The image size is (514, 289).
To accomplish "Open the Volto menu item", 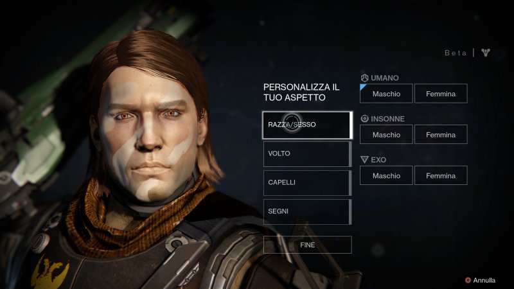I will pyautogui.click(x=308, y=153).
